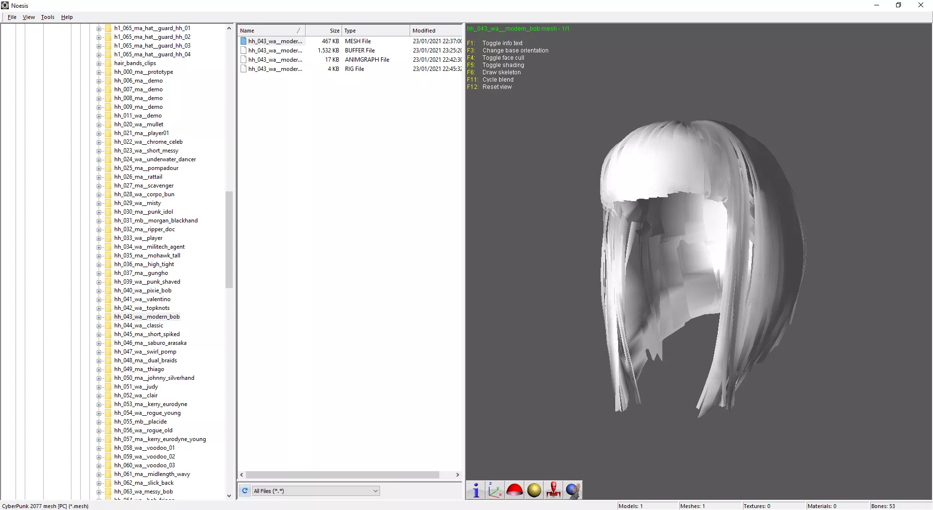Image resolution: width=933 pixels, height=510 pixels.
Task: Click folder icon of hh_063_wa_messy_bob
Action: (108, 492)
